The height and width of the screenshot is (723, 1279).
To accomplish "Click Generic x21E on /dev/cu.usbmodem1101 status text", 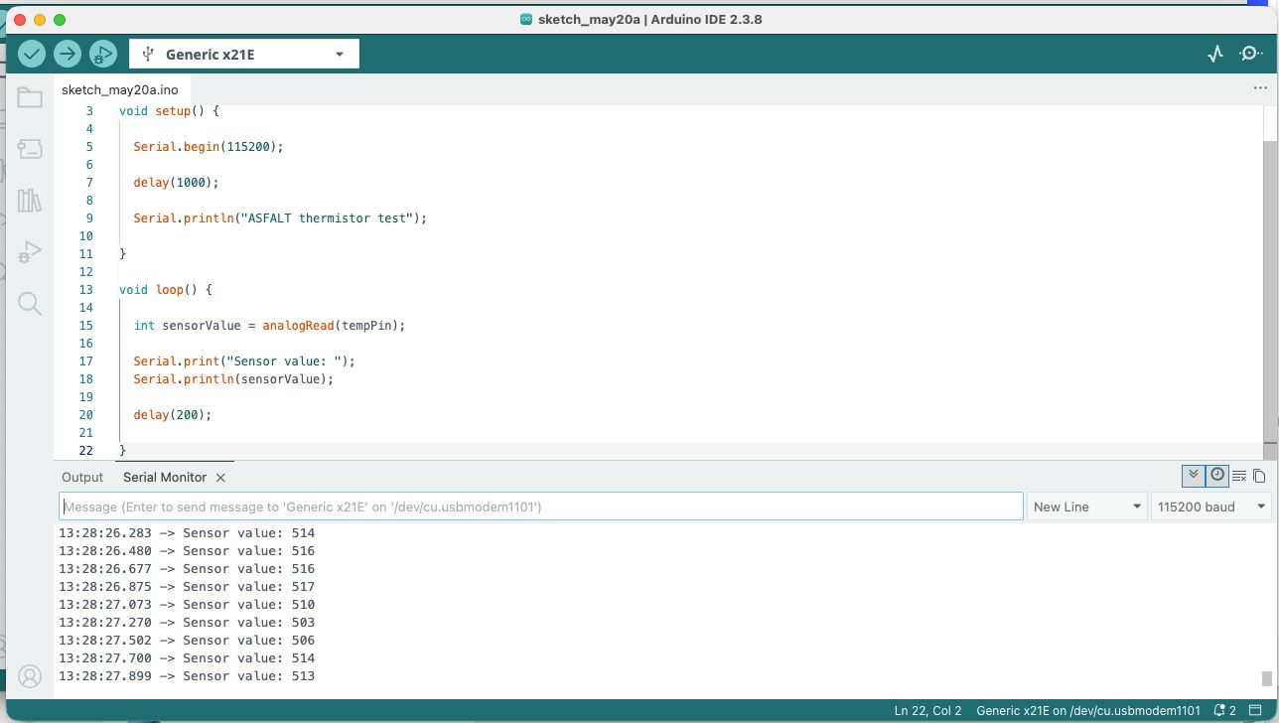I will click(x=1088, y=711).
